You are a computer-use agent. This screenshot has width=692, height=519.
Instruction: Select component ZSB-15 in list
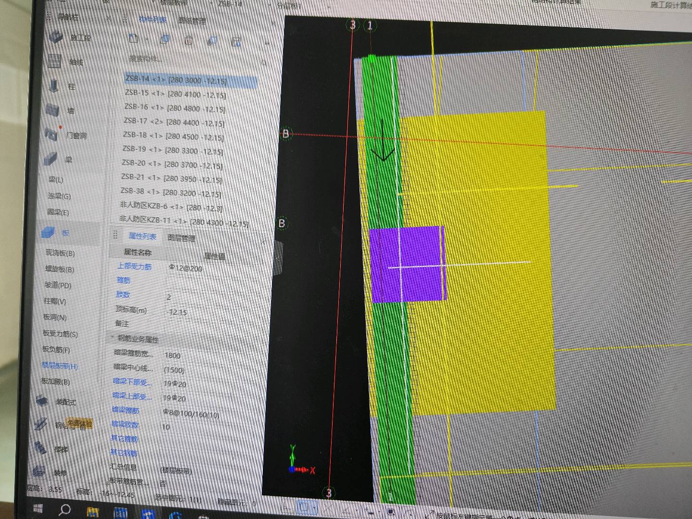175,94
